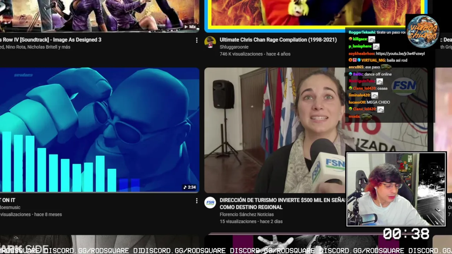Click VIRTUAL_MG username in chat
Viewport: 452px width, 254px height.
pos(373,60)
